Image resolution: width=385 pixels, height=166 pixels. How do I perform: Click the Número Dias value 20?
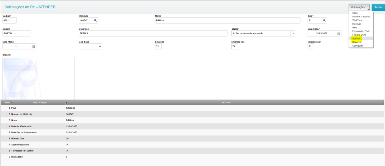67,139
